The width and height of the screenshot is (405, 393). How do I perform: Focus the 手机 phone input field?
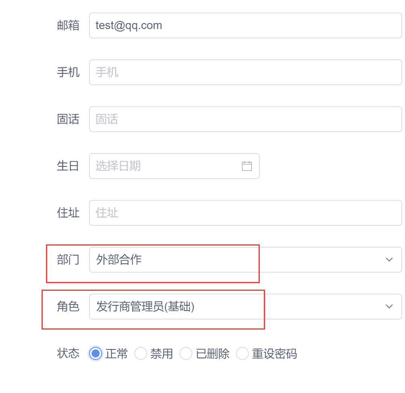pyautogui.click(x=245, y=72)
